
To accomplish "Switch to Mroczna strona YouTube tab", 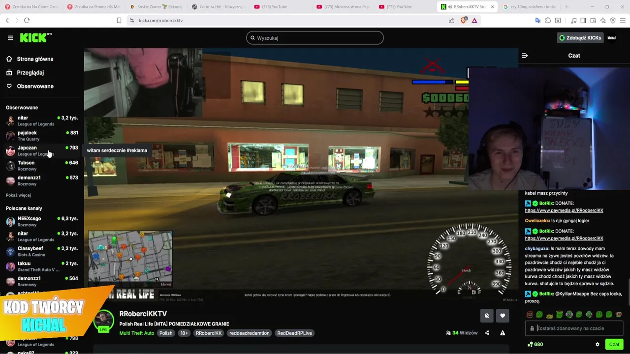I will 343,7.
